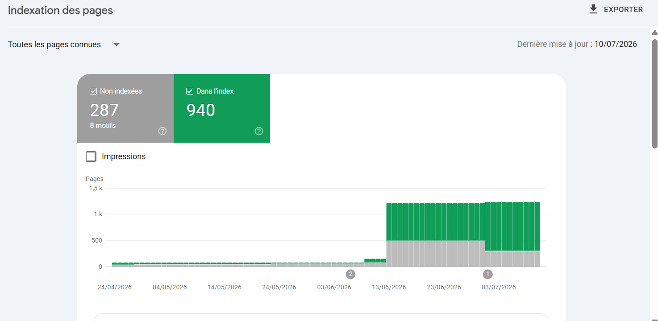Click the '13/06/2026' axis label
658x321 pixels.
tap(389, 287)
